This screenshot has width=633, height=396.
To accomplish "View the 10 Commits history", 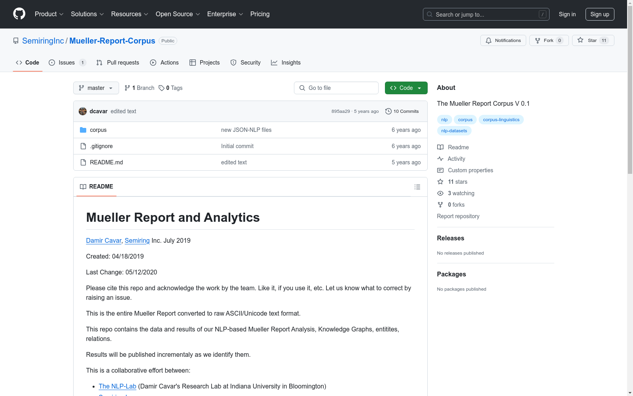I will click(402, 111).
